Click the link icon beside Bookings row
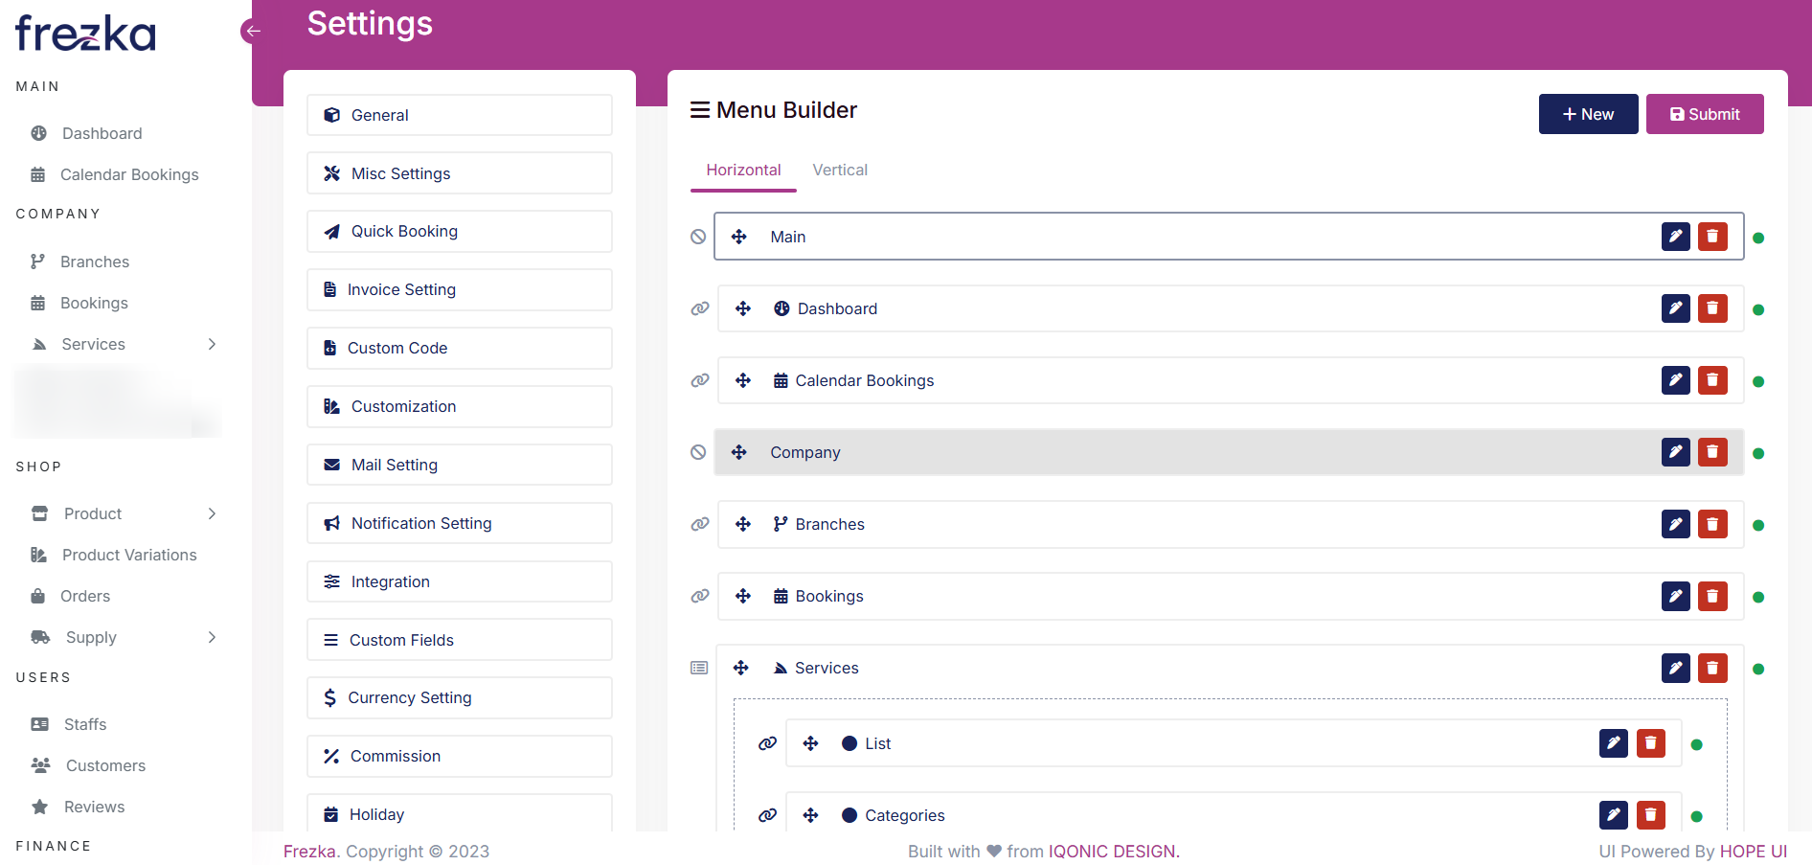This screenshot has height=865, width=1812. click(x=700, y=596)
